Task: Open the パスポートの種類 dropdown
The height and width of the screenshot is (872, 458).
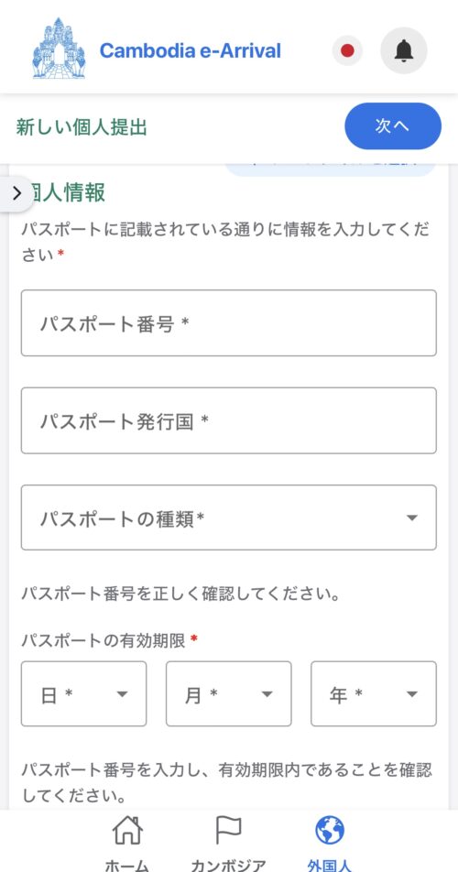Action: (228, 518)
